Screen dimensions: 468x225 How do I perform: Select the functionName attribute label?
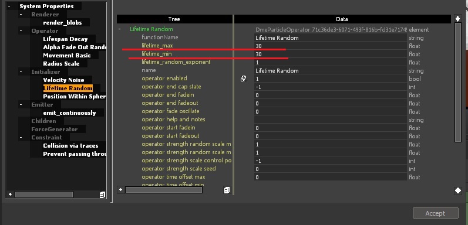160,37
